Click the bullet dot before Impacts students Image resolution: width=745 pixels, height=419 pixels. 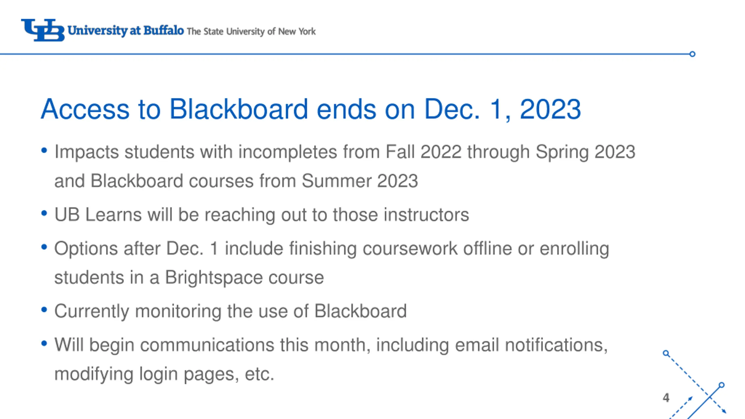coord(44,150)
